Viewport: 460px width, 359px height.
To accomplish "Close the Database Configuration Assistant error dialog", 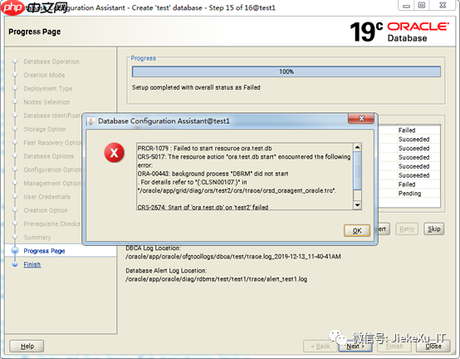I will coord(361,118).
